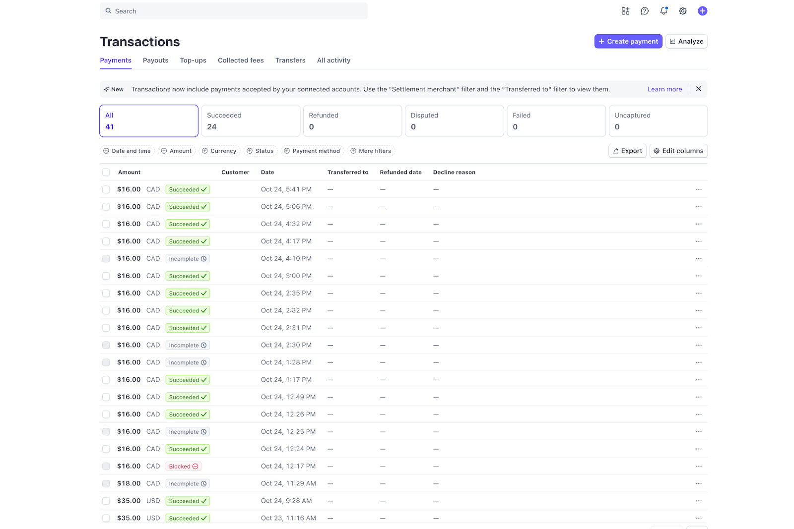Open the apps grid icon in the header
This screenshot has width=794, height=529.
click(625, 10)
